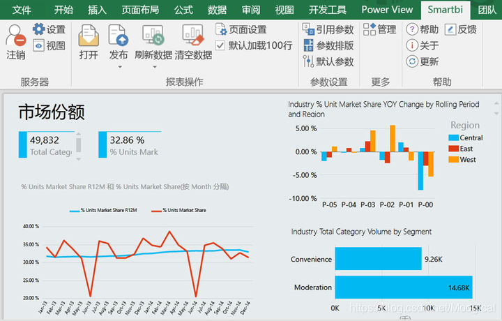The width and height of the screenshot is (502, 321).
Task: Click the 打开 open report icon
Action: (x=89, y=36)
